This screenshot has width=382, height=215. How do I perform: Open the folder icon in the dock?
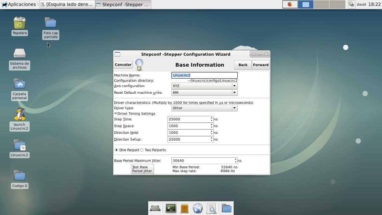point(227,208)
